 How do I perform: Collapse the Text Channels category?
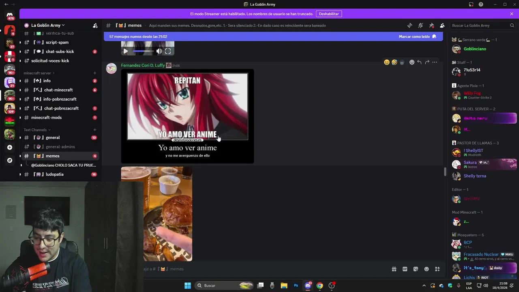pos(37,130)
